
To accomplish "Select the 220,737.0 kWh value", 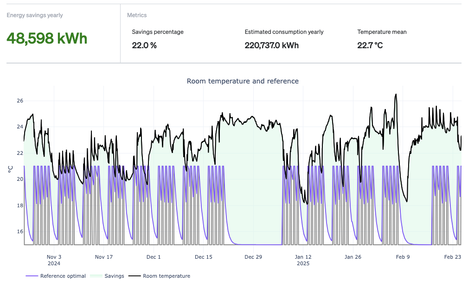I will point(271,45).
